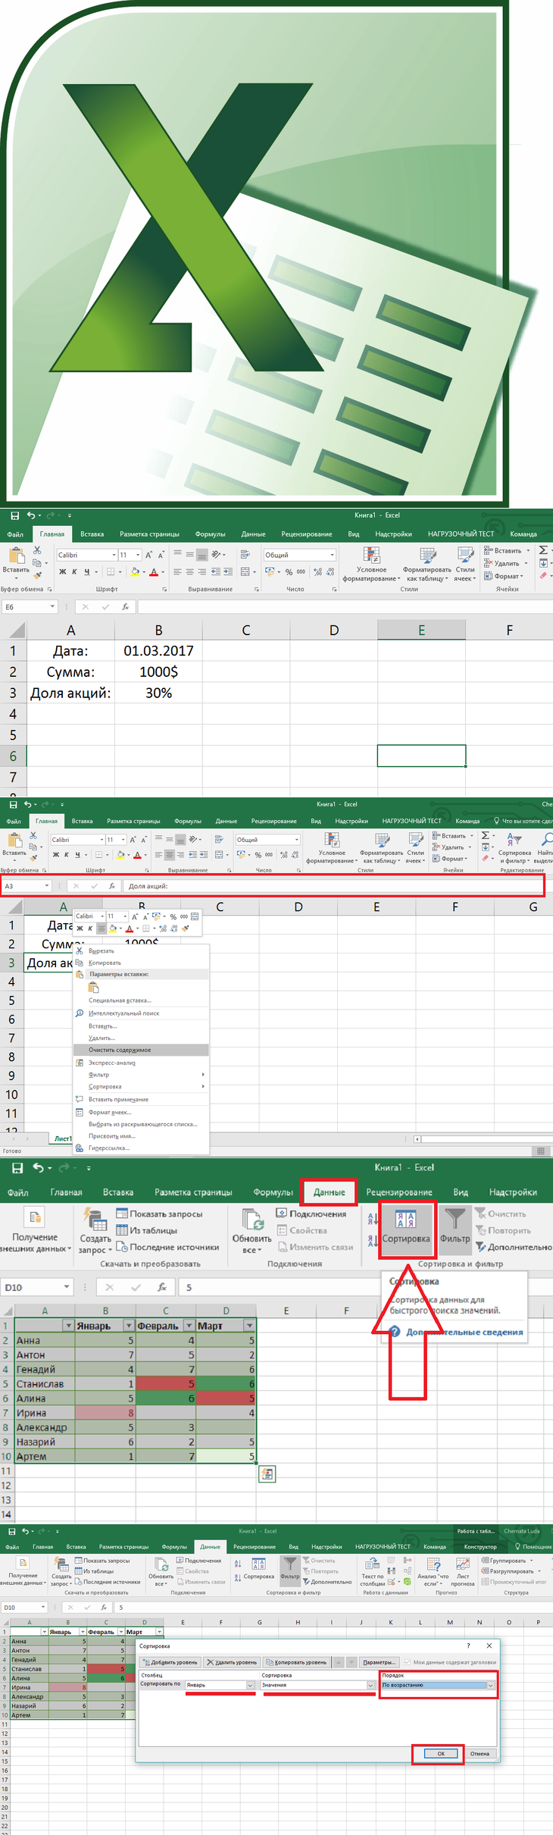Pick fill color bucket in the E6 window ribbon

pyautogui.click(x=135, y=571)
